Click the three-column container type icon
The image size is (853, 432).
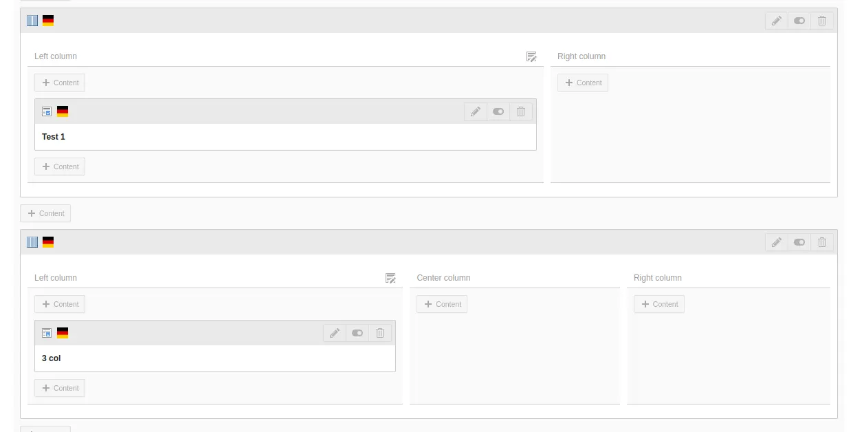click(x=32, y=242)
